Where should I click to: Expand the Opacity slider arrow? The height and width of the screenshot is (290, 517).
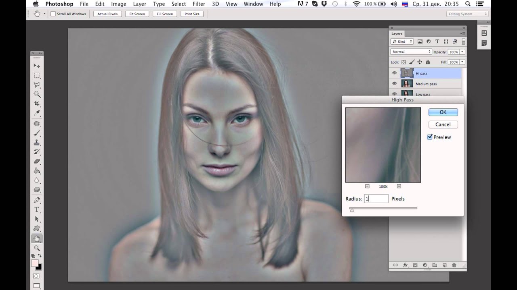[x=462, y=52]
